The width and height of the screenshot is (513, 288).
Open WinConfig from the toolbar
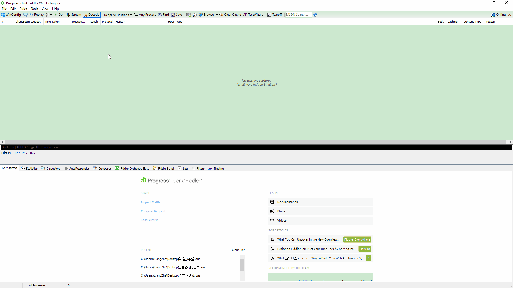(11, 15)
